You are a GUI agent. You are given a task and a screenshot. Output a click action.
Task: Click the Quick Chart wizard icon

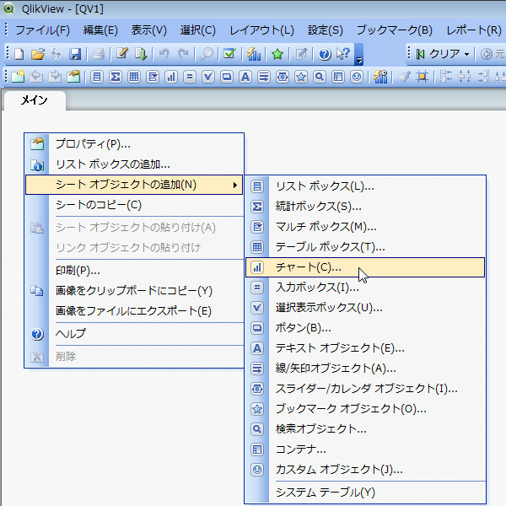pyautogui.click(x=253, y=54)
